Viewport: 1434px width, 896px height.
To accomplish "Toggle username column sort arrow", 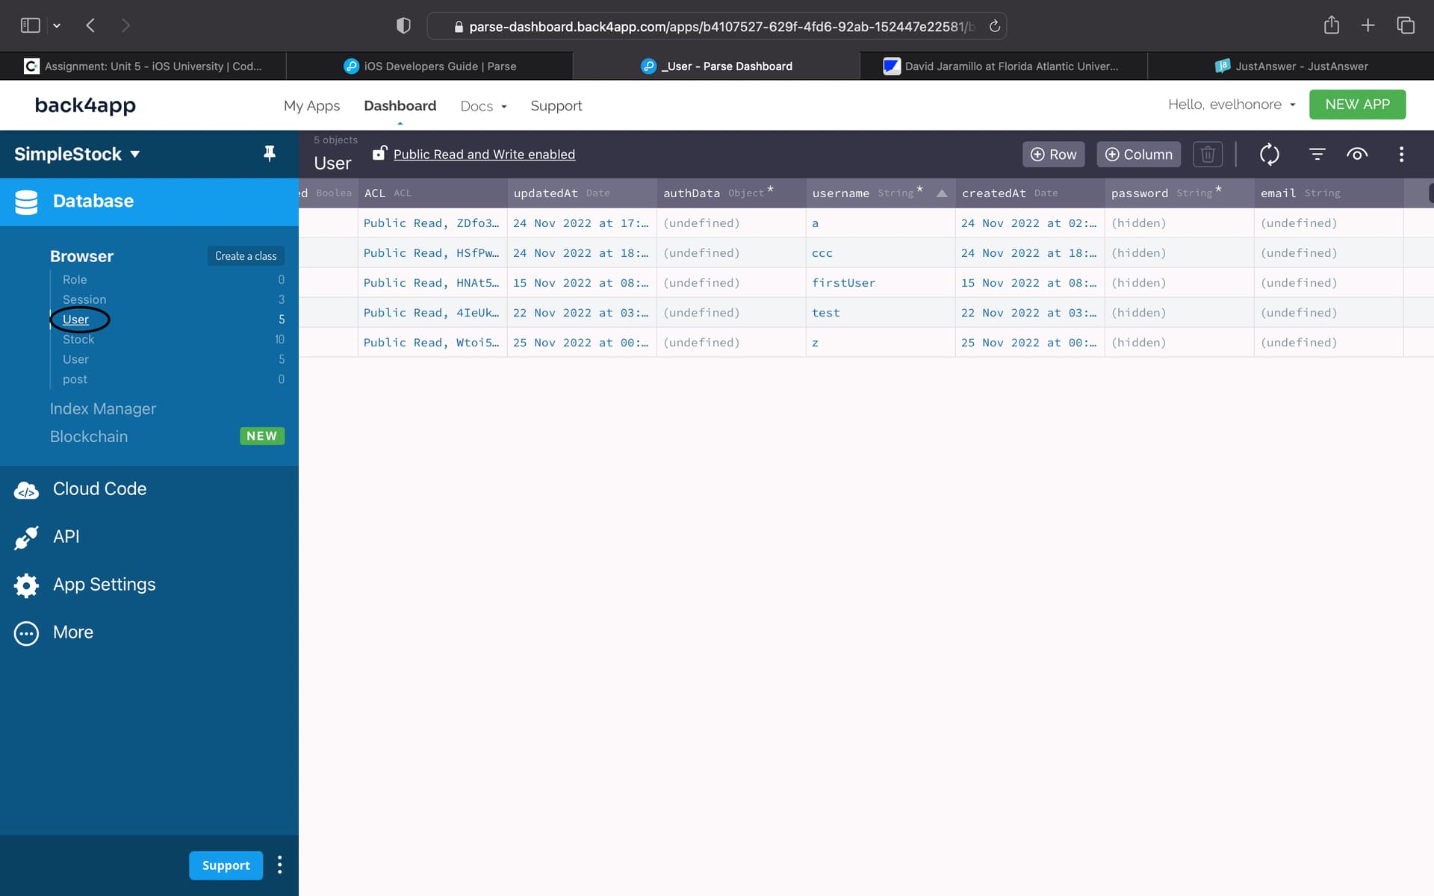I will click(x=942, y=193).
